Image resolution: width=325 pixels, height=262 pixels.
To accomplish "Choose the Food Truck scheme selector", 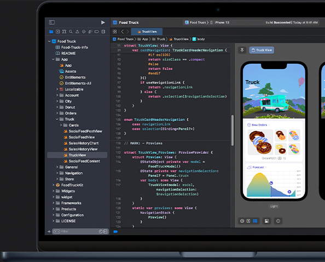I will [x=196, y=22].
